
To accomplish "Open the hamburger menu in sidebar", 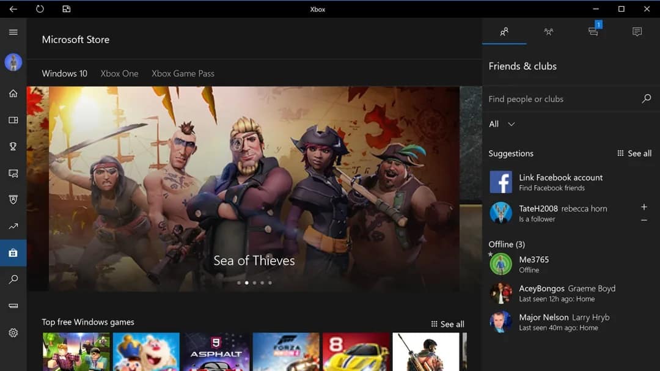I will coord(13,32).
